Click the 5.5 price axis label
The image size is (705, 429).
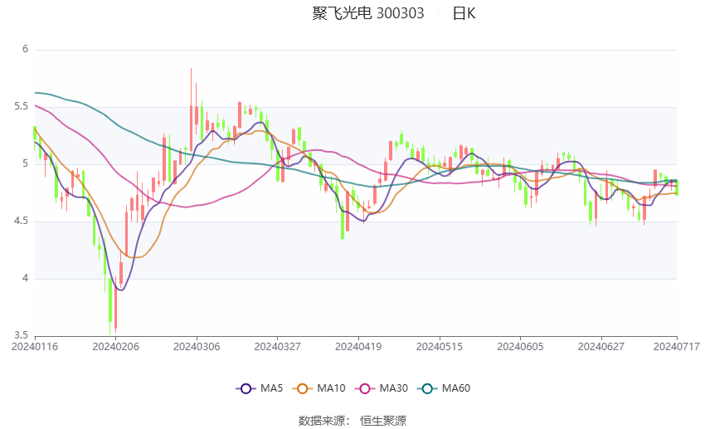[x=21, y=106]
